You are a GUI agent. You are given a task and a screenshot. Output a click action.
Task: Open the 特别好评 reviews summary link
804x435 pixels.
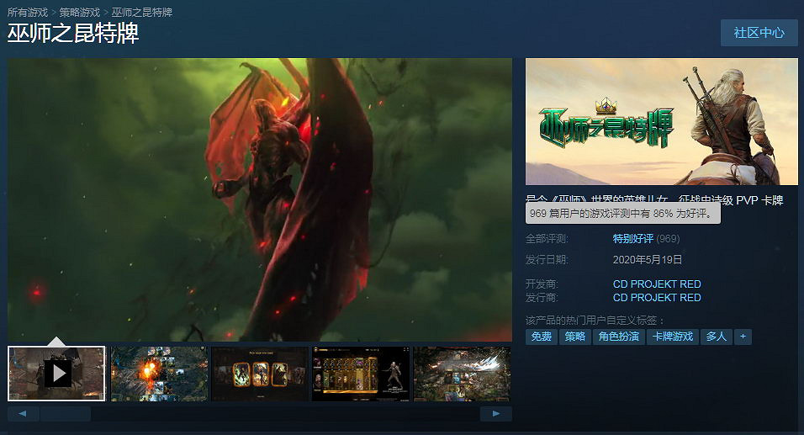pos(634,239)
